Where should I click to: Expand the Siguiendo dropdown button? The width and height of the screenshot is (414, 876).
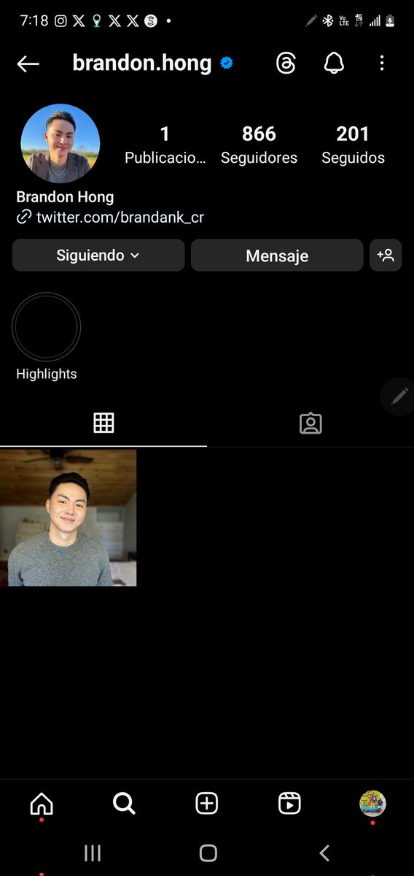[x=98, y=255]
